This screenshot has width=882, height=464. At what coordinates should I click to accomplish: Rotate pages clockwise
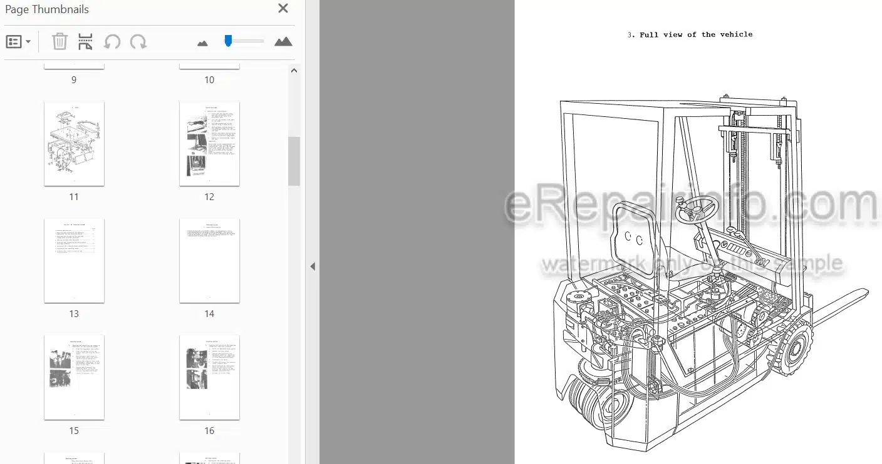click(x=138, y=42)
